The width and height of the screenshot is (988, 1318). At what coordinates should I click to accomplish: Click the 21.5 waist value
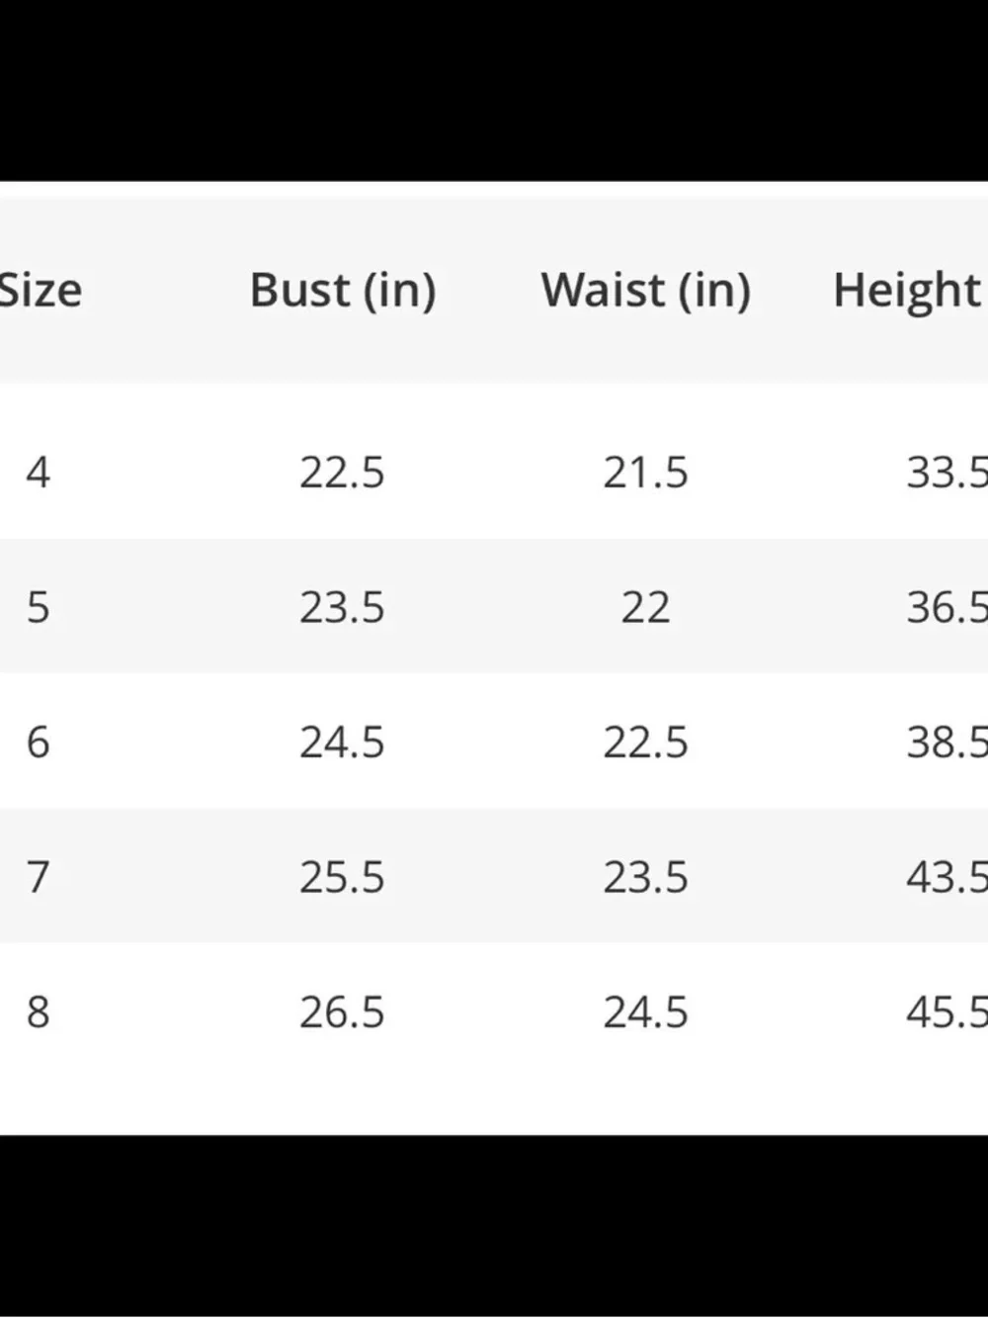[645, 473]
